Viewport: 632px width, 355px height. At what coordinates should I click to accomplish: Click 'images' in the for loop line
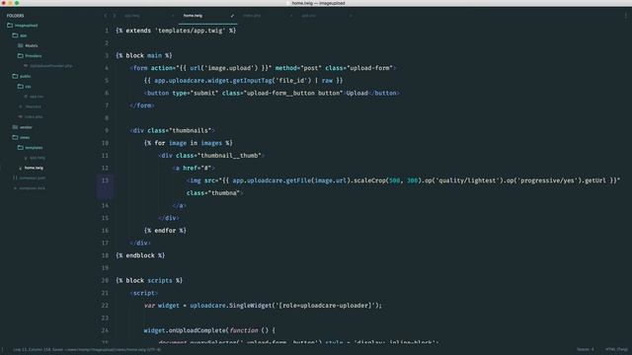tap(211, 143)
